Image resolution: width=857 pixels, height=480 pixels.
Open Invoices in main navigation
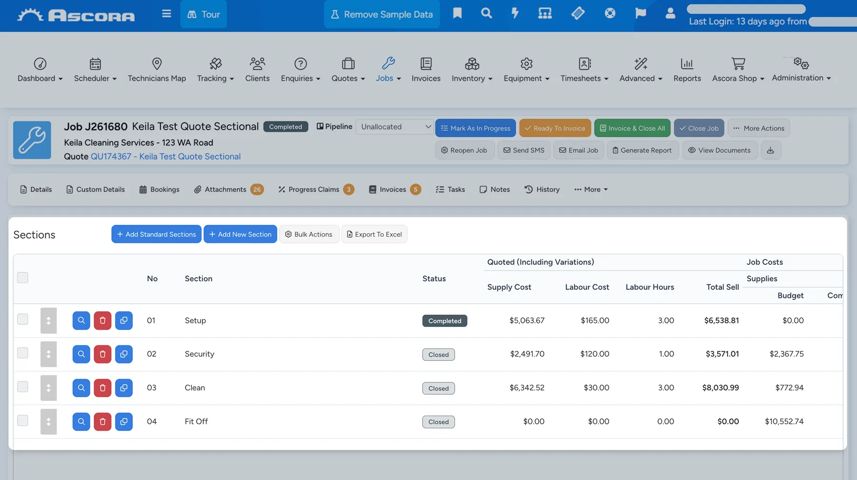click(x=426, y=70)
